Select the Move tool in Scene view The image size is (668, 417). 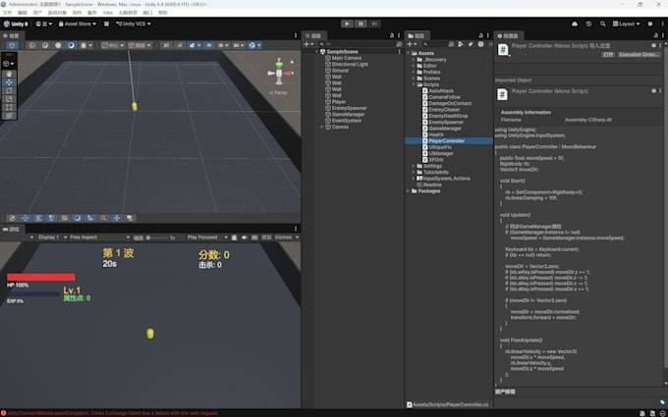9,82
